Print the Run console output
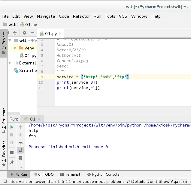 pyautogui.click(x=20, y=158)
